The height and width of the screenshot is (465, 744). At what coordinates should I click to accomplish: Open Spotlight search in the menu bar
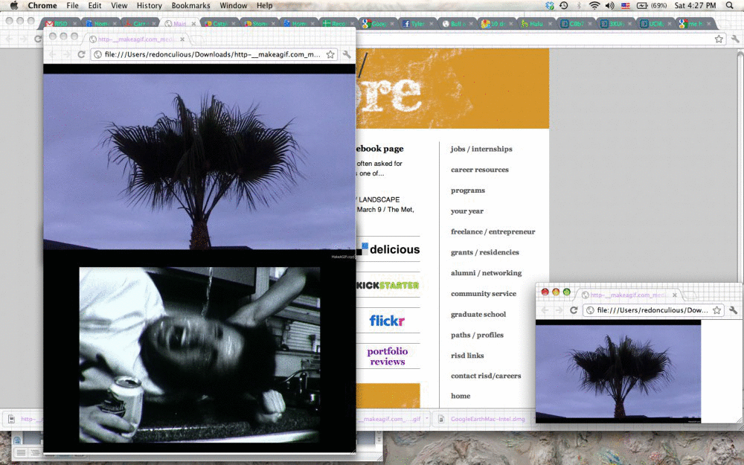(x=729, y=5)
